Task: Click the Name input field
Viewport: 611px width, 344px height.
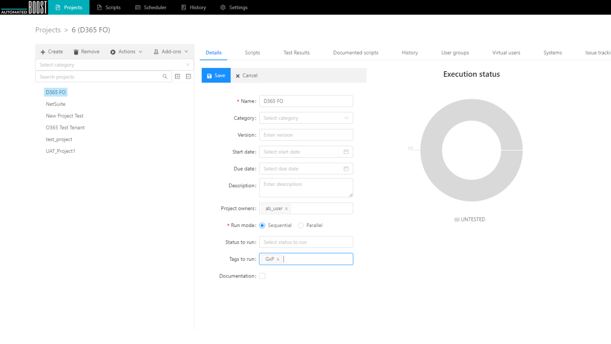Action: click(306, 101)
